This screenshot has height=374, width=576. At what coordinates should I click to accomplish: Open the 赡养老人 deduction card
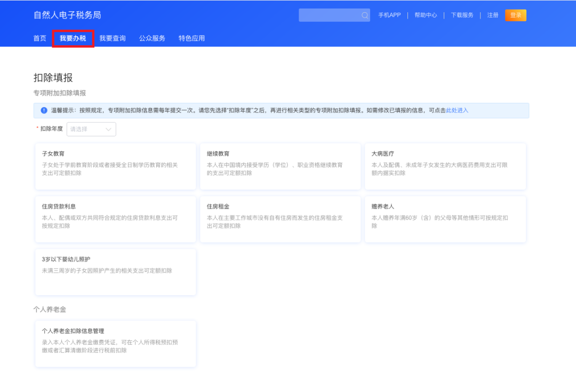(445, 219)
